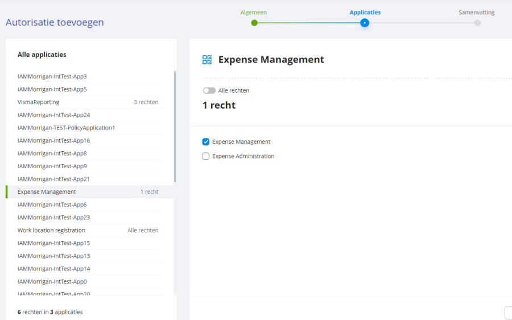The width and height of the screenshot is (512, 320).
Task: Click the 'Alle applicaties' heading
Action: [42, 55]
